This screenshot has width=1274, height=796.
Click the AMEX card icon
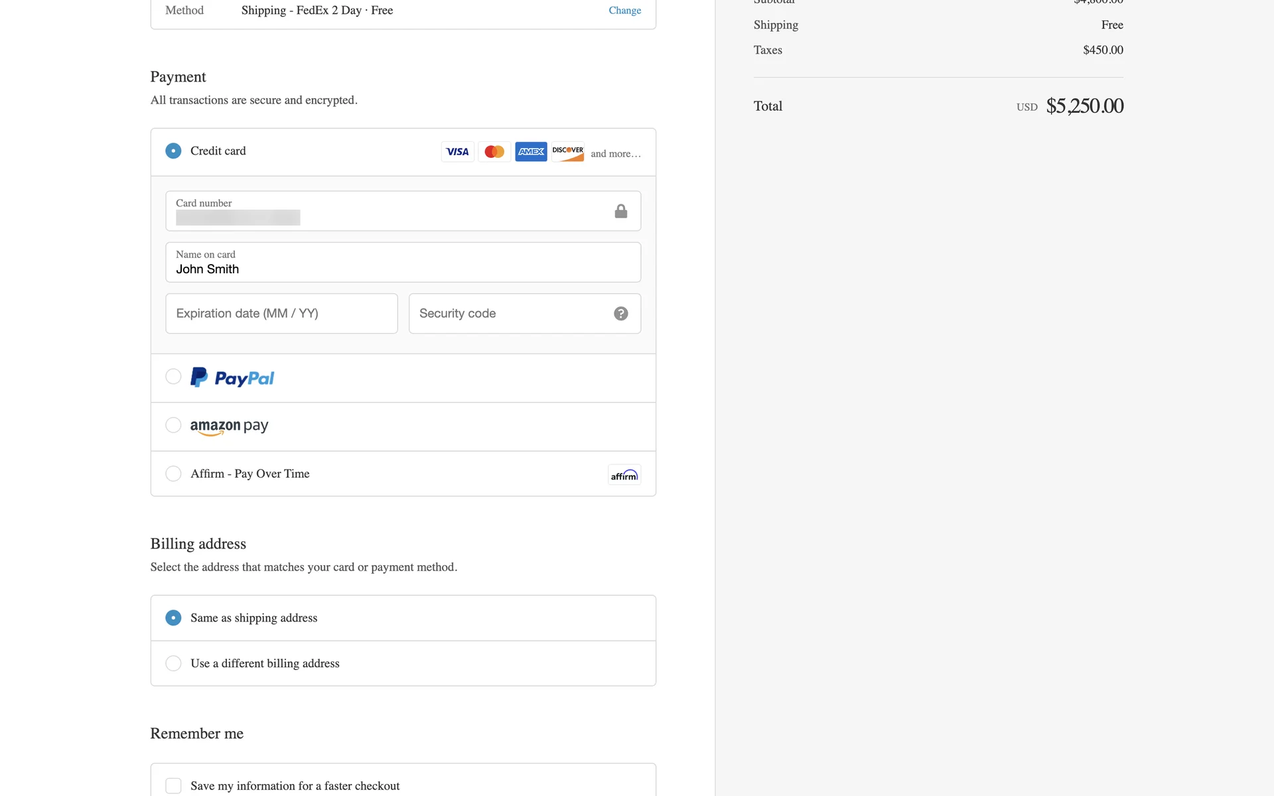(531, 152)
